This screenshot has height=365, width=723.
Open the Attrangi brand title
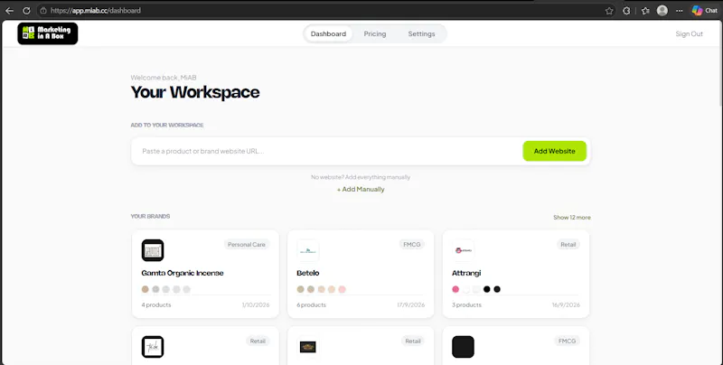(x=466, y=273)
